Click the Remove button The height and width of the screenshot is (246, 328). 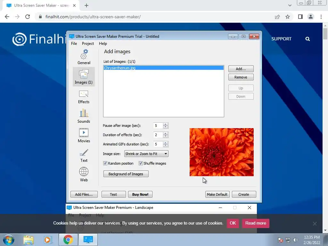[241, 77]
